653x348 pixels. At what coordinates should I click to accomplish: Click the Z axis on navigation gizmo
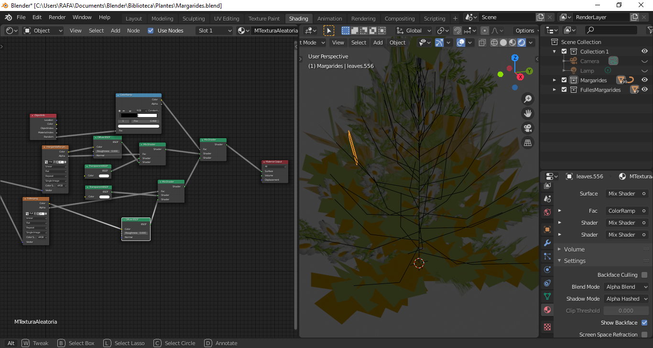click(x=515, y=58)
